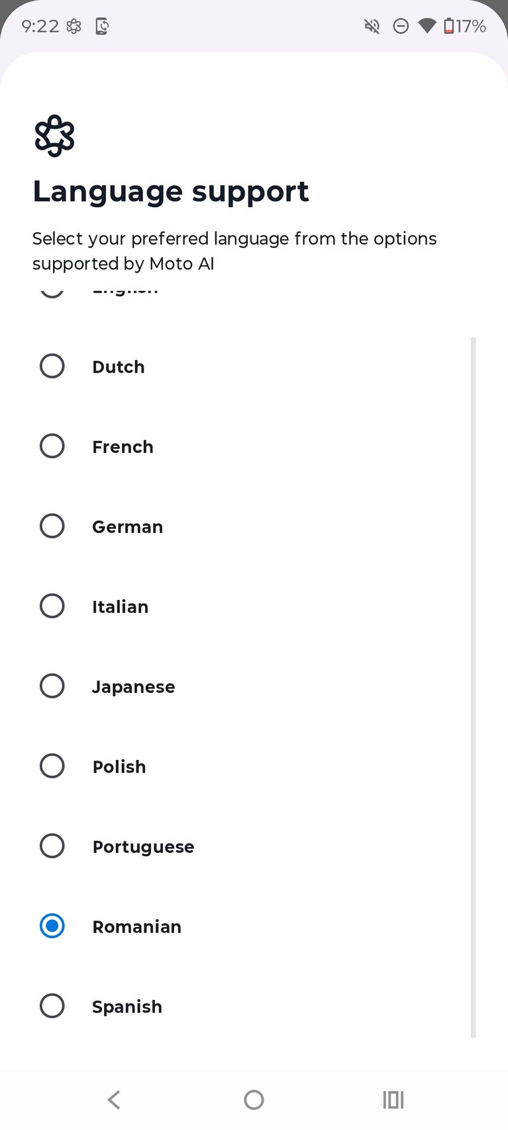Tap the do-not-disturb status icon

point(401,27)
